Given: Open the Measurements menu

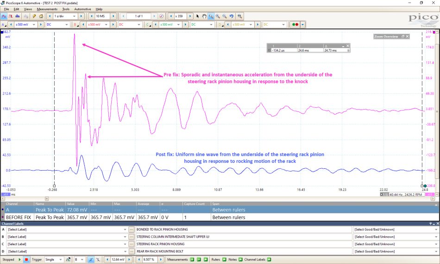Looking at the screenshot, I should click(x=47, y=9).
